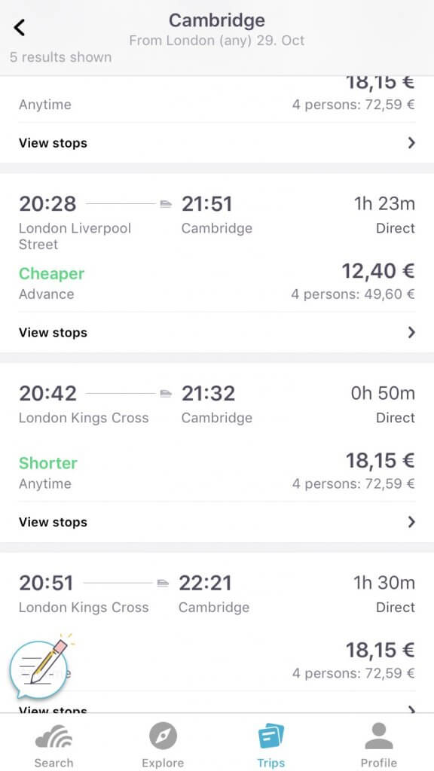The height and width of the screenshot is (771, 434).
Task: Open View stops for the Liverpool Street trip
Action: [x=53, y=332]
